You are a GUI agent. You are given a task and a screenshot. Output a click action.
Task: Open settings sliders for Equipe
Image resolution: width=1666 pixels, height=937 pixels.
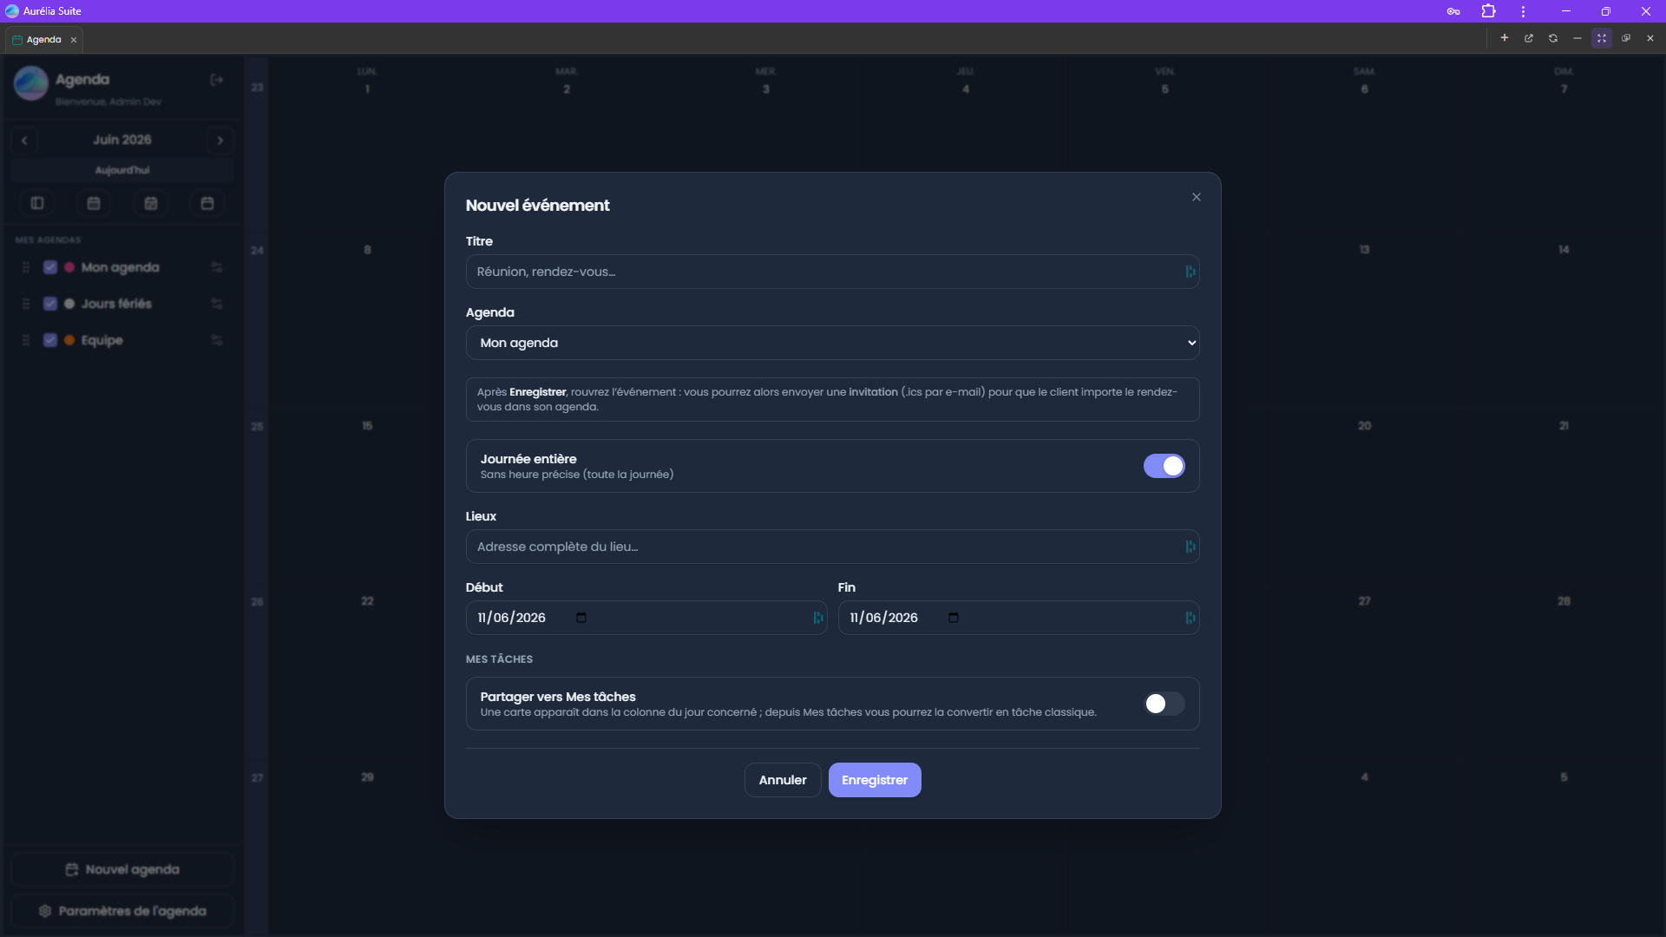[x=217, y=340]
